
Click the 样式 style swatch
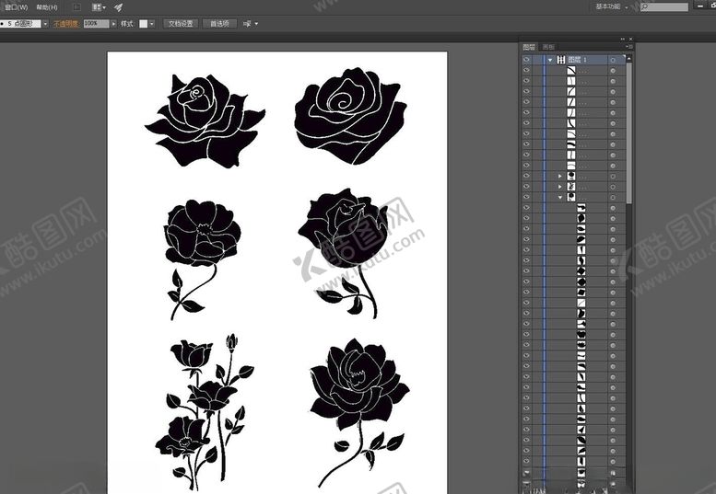[144, 24]
